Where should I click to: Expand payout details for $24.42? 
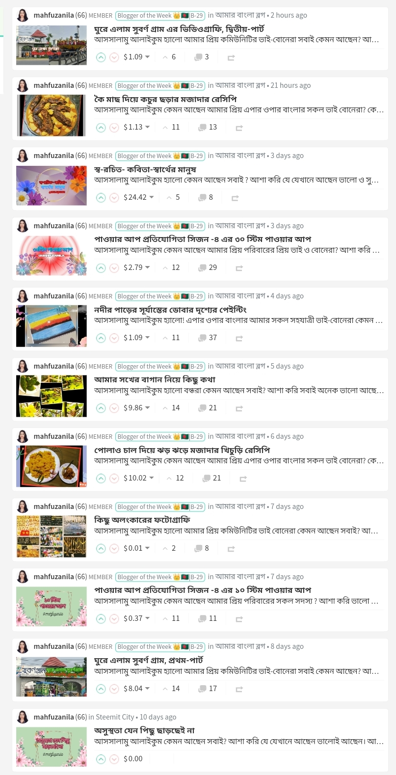pos(151,197)
